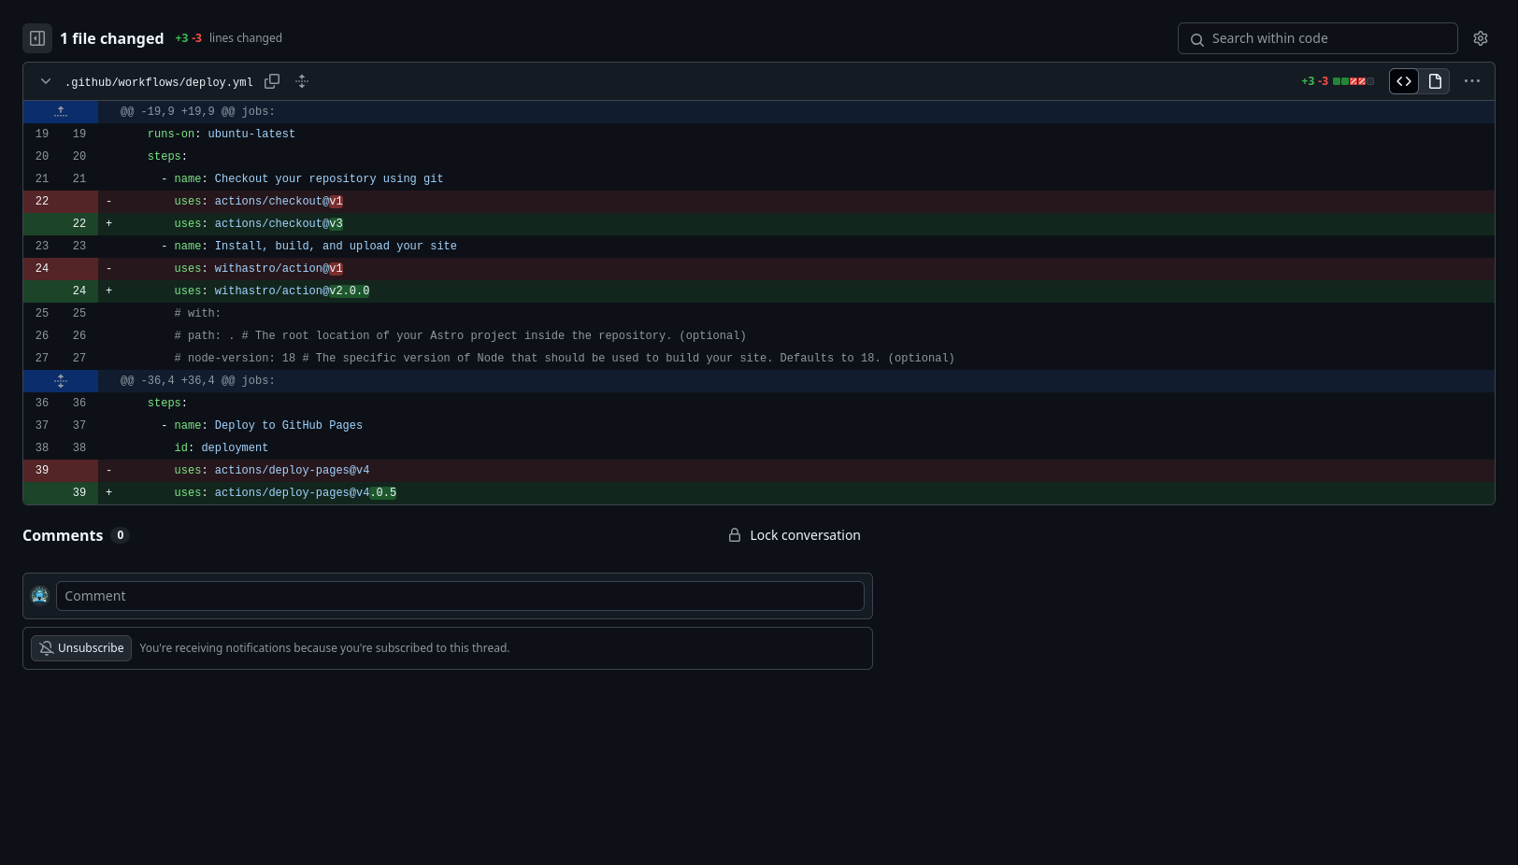Screen dimensions: 1518x865
Task: Click the user avatar beside comment box
Action: (x=40, y=596)
